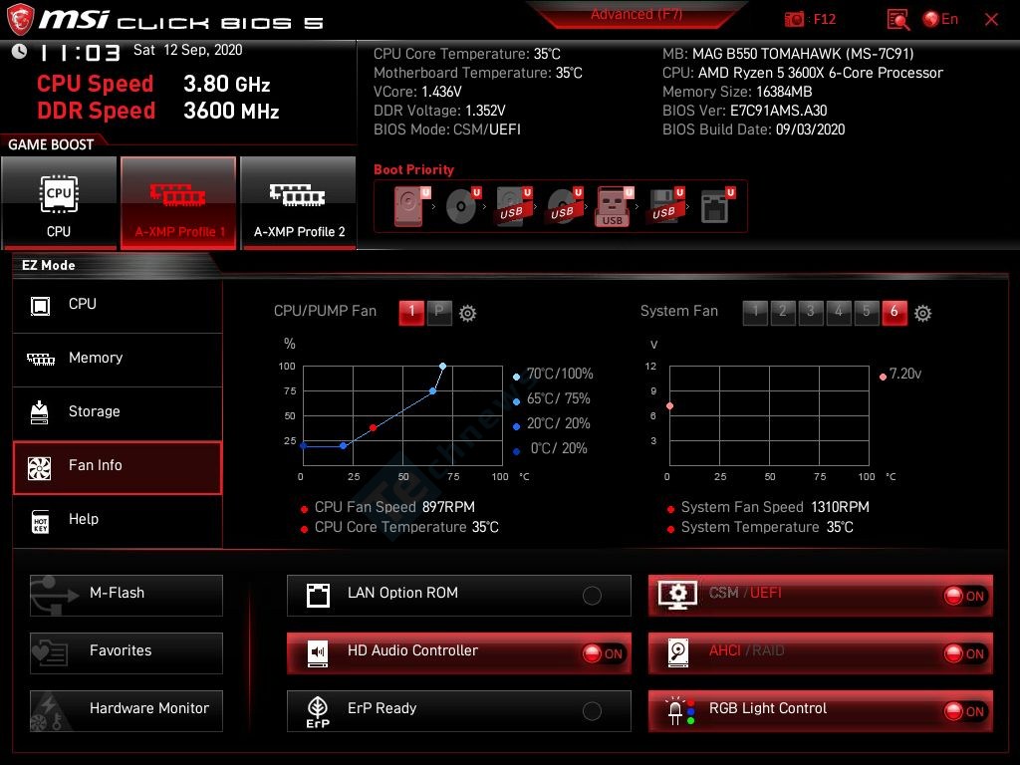The width and height of the screenshot is (1020, 765).
Task: Enable the CPU Game Boost button
Action: (x=59, y=203)
